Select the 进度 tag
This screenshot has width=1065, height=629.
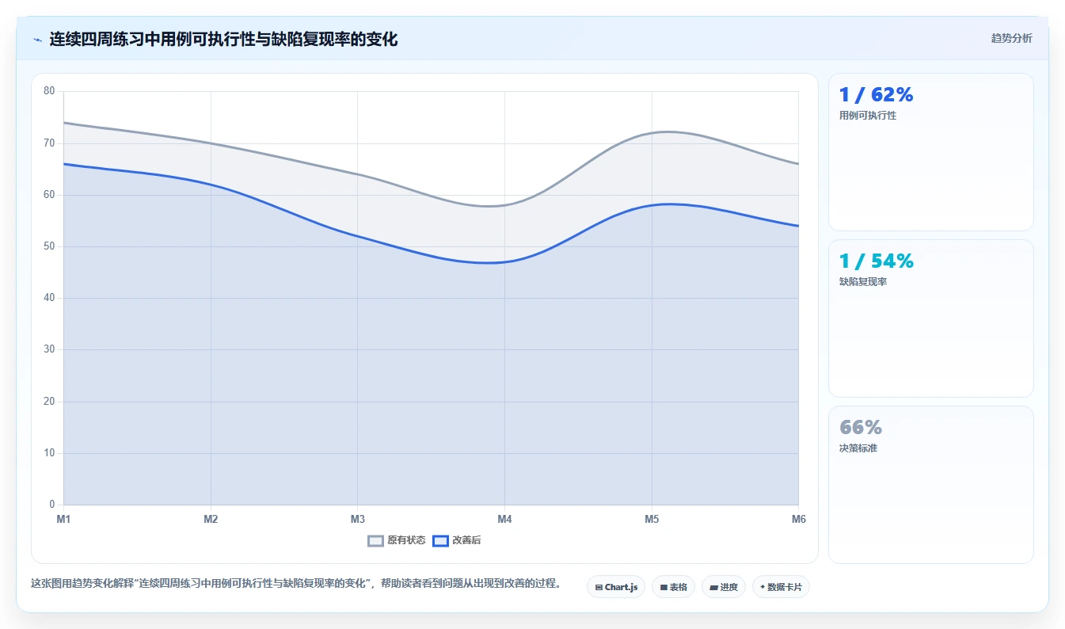coord(724,587)
